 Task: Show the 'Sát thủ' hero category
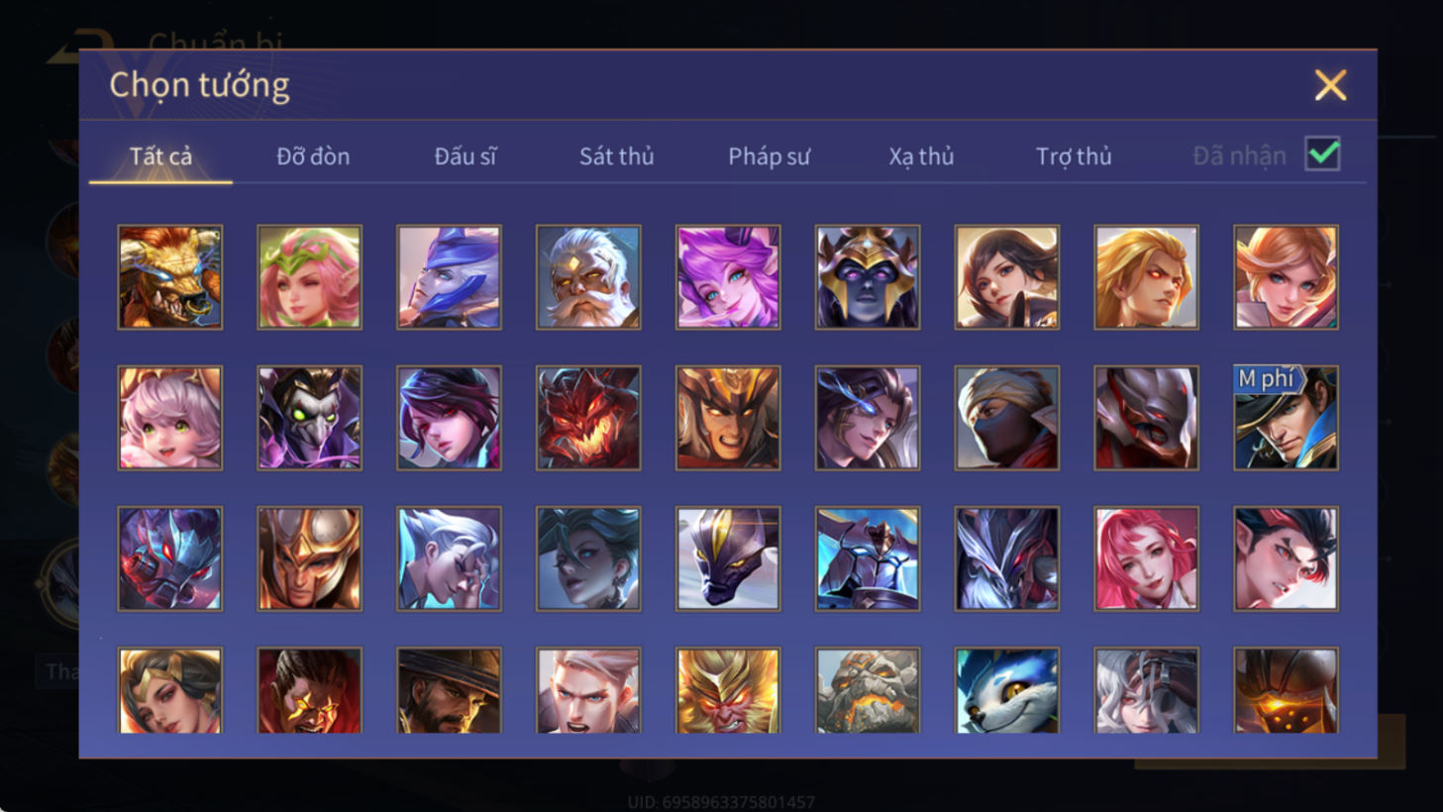pos(617,156)
